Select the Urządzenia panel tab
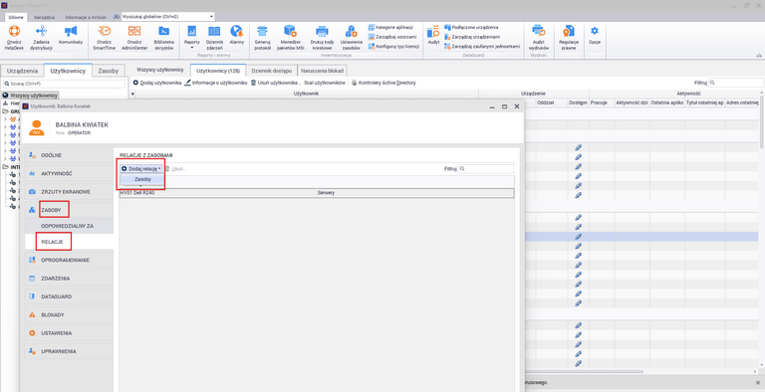The height and width of the screenshot is (392, 765). coord(22,71)
